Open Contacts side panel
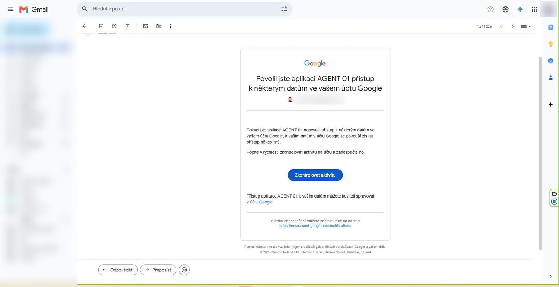This screenshot has height=287, width=559. coord(551,78)
